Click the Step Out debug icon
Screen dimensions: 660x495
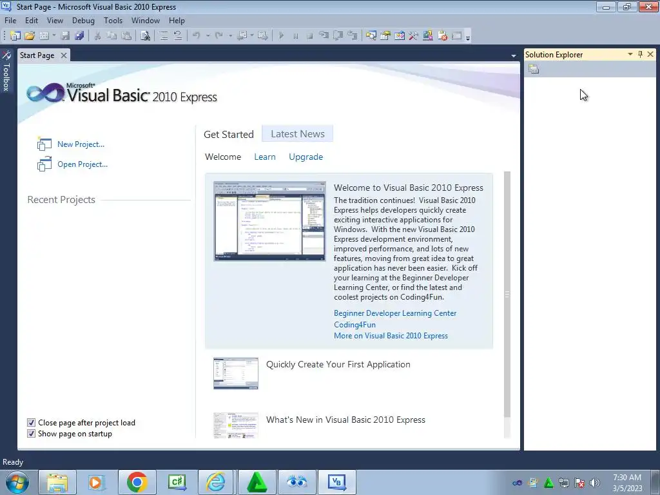tap(353, 36)
